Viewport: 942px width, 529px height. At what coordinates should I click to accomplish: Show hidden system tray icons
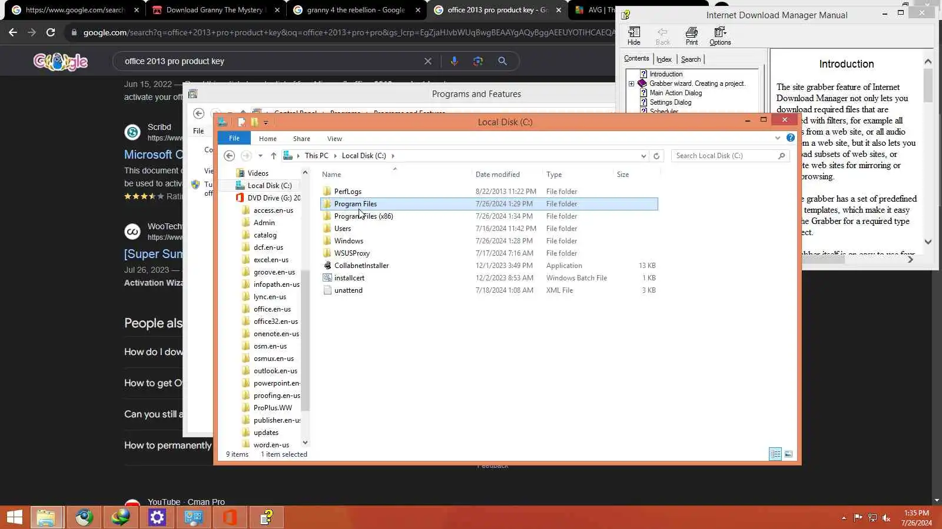(844, 518)
